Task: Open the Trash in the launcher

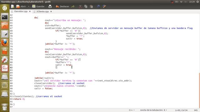Action: pos(5,107)
